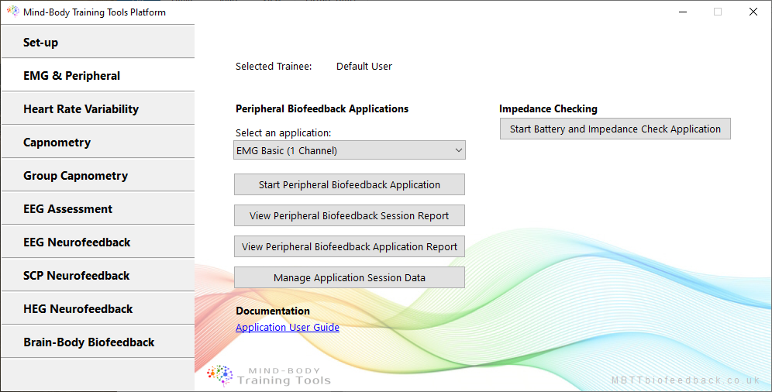
Task: Select SCP Neurofeedback tab
Action: point(98,276)
